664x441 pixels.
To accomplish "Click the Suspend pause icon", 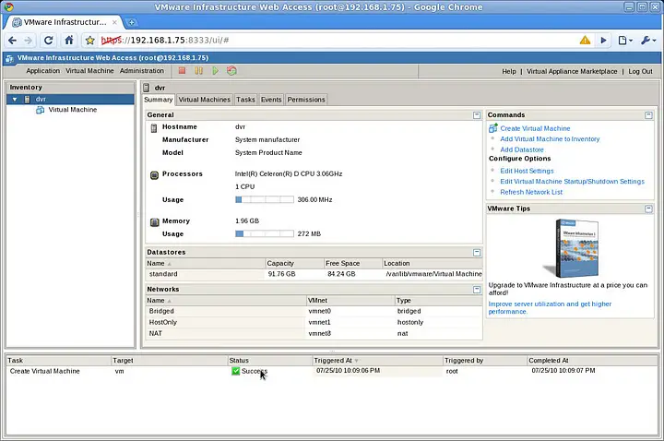I will coord(198,71).
